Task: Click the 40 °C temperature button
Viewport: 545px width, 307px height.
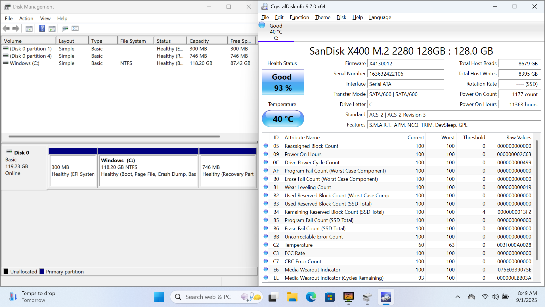Action: (x=283, y=119)
